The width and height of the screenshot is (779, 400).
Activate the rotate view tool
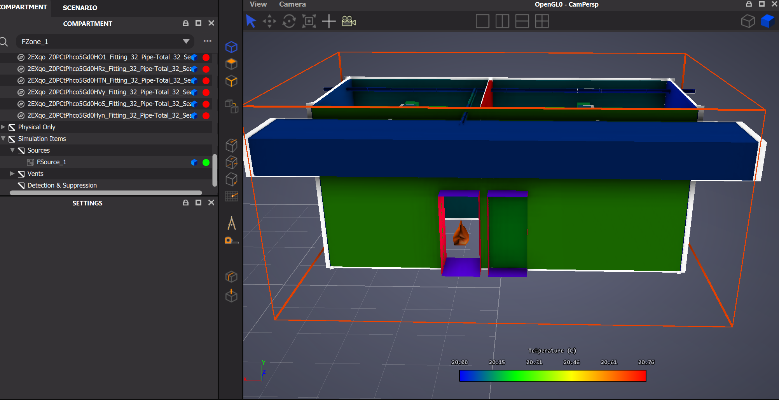tap(289, 21)
